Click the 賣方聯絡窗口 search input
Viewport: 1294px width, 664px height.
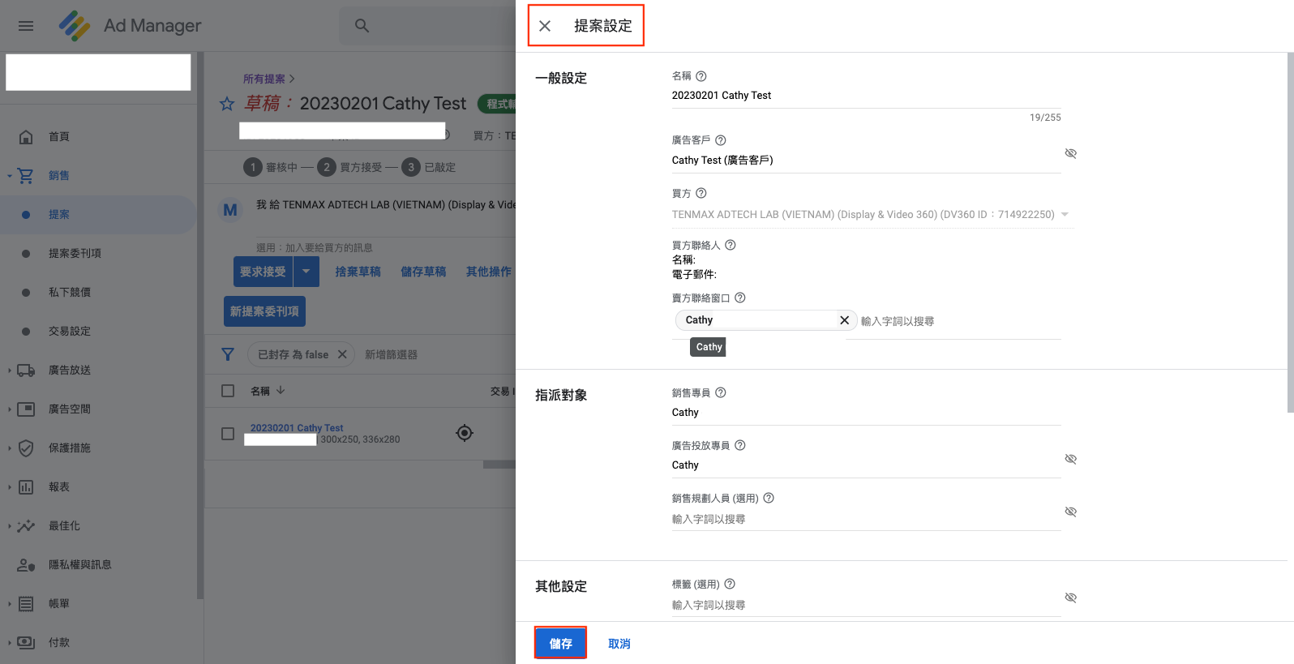point(960,321)
